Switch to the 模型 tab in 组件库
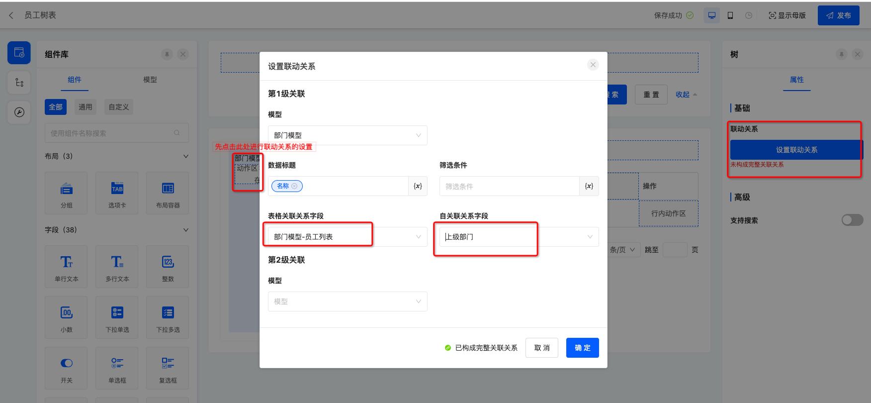The width and height of the screenshot is (871, 403). point(150,80)
